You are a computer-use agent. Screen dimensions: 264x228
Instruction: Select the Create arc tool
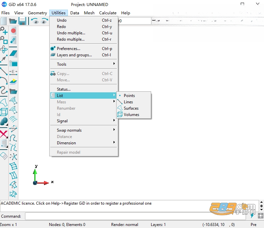4,81
